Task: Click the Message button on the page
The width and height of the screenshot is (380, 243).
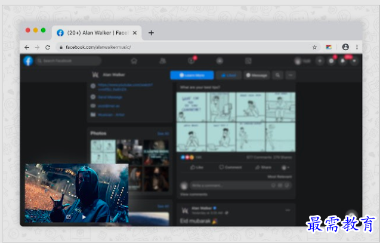Action: pyautogui.click(x=257, y=75)
